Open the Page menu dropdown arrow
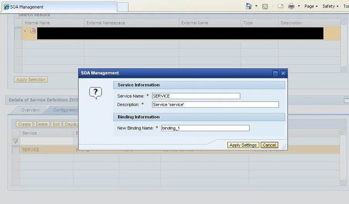The image size is (349, 204). [x=317, y=7]
